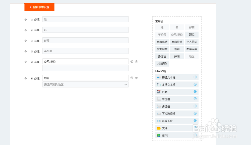The width and height of the screenshot is (251, 145).
Task: Add 图像采集 common field
Action: click(192, 49)
